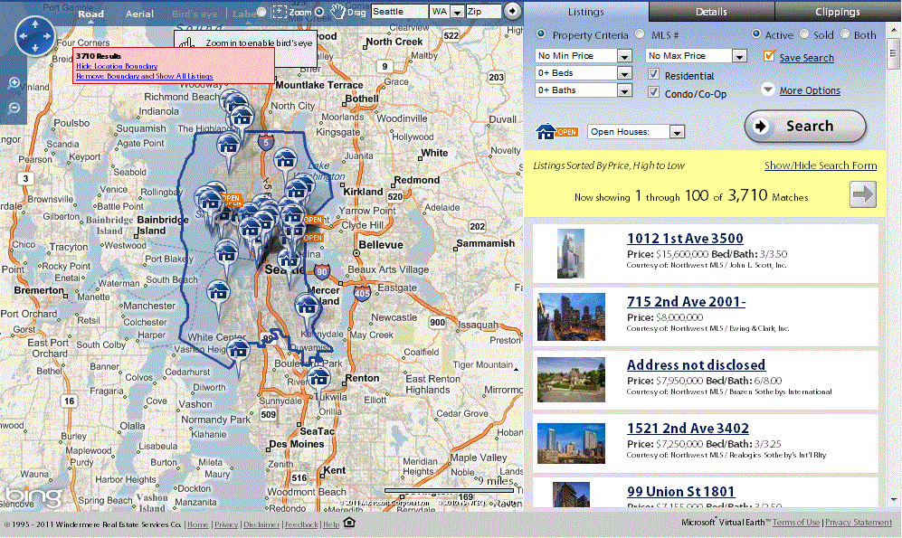The image size is (902, 538).
Task: Click Hide Location Boundary link
Action: [x=117, y=66]
